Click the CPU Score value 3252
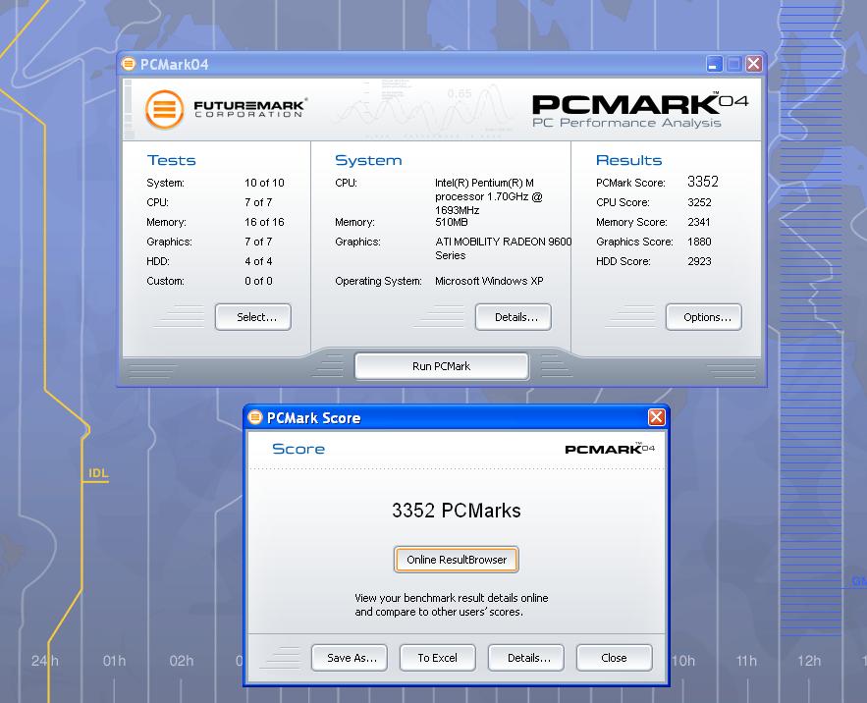Image resolution: width=867 pixels, height=703 pixels. (699, 202)
